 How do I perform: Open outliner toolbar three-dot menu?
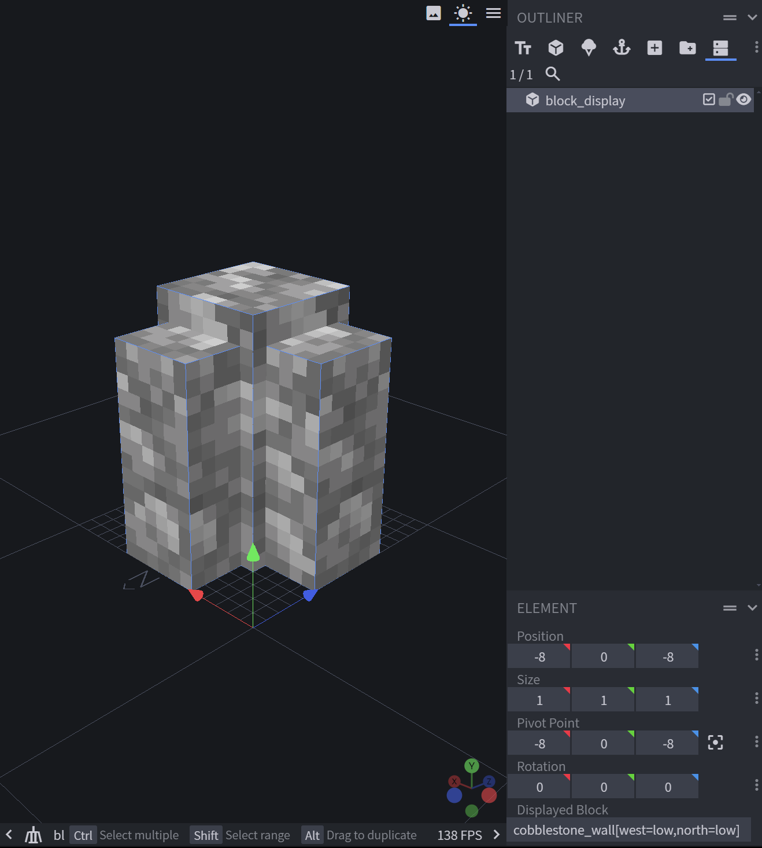[x=756, y=47]
